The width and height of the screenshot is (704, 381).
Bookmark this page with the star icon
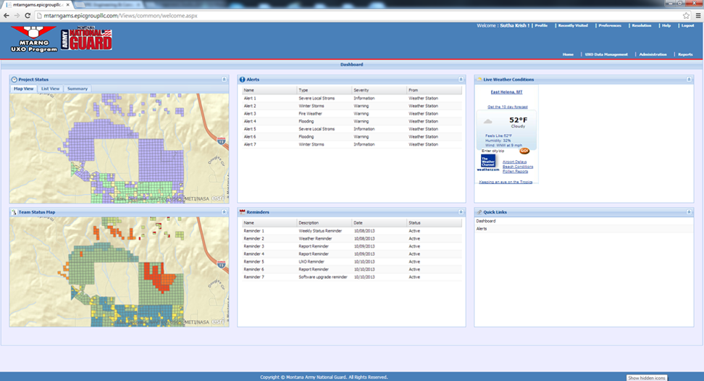coord(686,15)
